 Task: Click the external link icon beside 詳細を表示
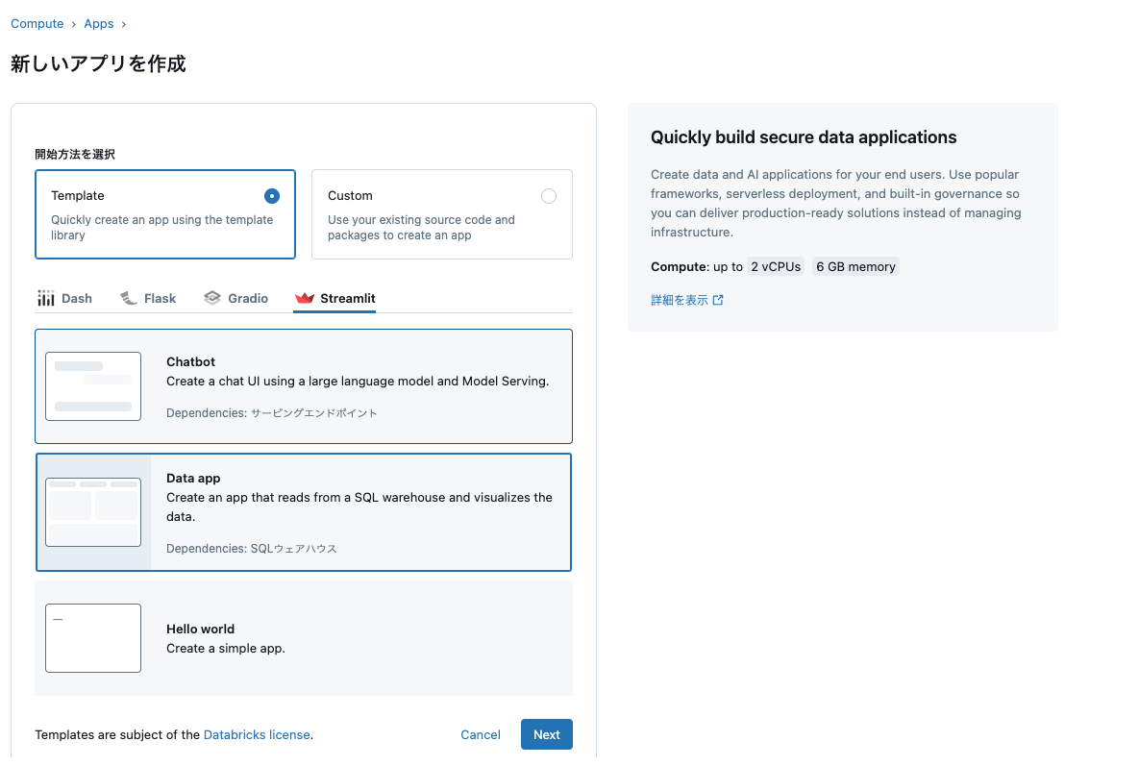[x=718, y=300]
